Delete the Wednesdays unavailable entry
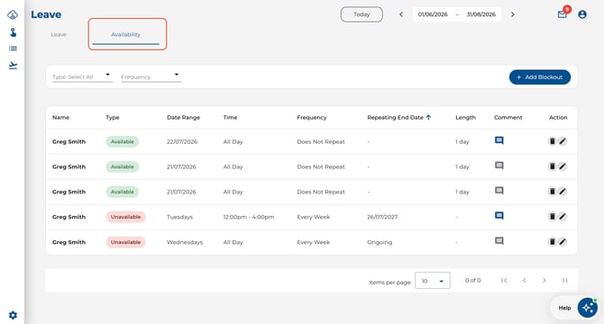Screen dimensions: 604x324 pyautogui.click(x=552, y=242)
